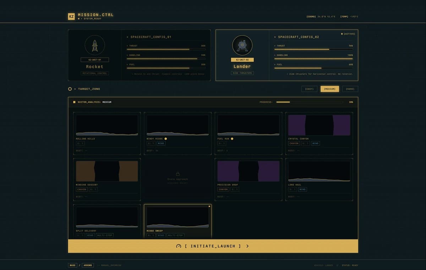Select the WASD control scheme

(72, 265)
